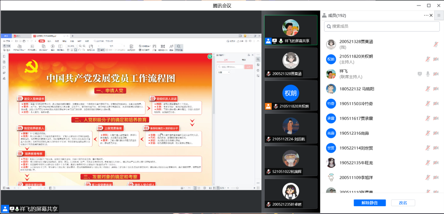Select 祥飞的屏幕共享 video tile
The height and width of the screenshot is (214, 444).
coord(291,30)
